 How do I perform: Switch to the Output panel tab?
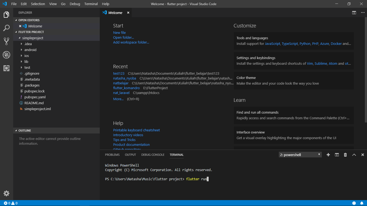(x=130, y=155)
